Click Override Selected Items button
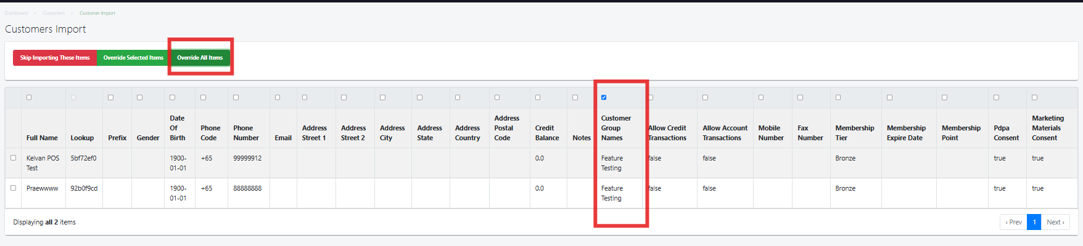The image size is (1083, 246). point(133,58)
